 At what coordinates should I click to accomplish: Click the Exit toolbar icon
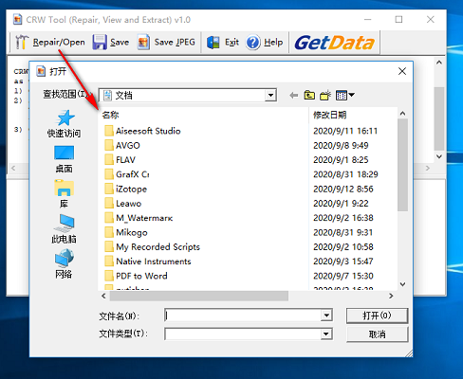pyautogui.click(x=213, y=43)
